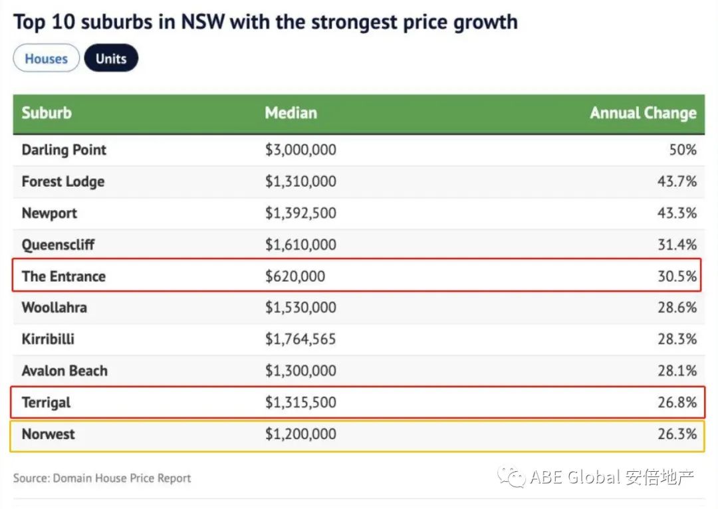Click the Queenscliff suburb name
This screenshot has width=718, height=509.
tap(58, 245)
